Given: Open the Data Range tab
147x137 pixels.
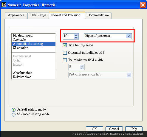Looking at the screenshot, I should [x=38, y=15].
